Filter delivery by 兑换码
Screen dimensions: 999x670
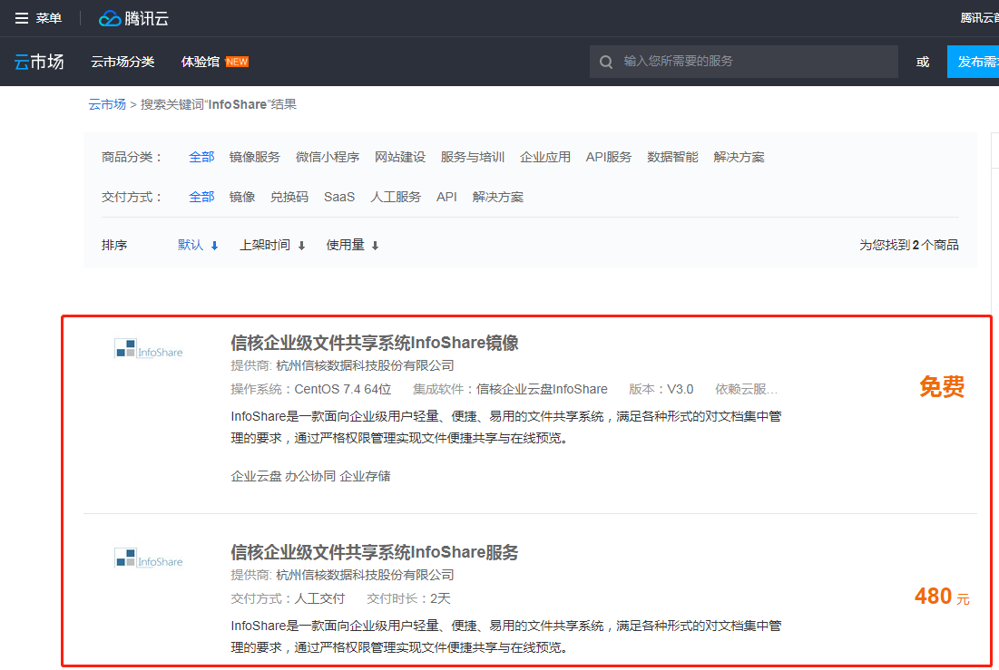(289, 198)
